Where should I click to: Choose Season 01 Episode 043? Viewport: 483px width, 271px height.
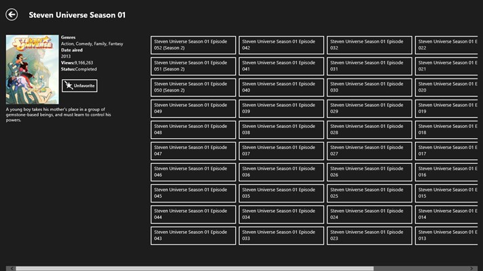click(x=194, y=236)
